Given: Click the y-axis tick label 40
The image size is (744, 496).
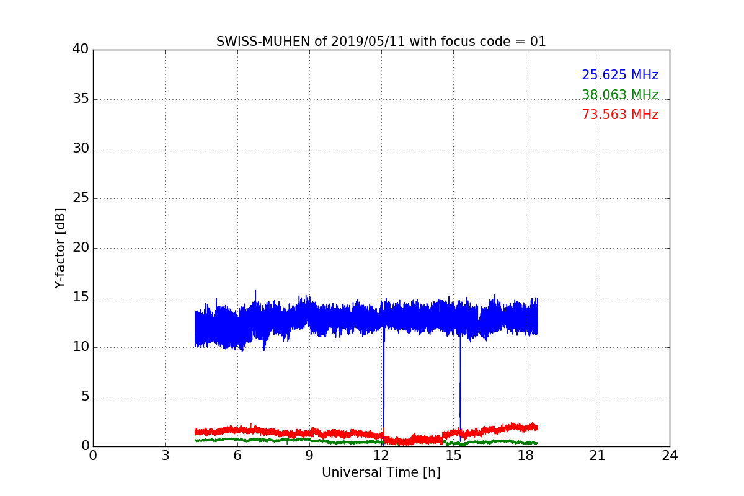Looking at the screenshot, I should click(x=80, y=50).
